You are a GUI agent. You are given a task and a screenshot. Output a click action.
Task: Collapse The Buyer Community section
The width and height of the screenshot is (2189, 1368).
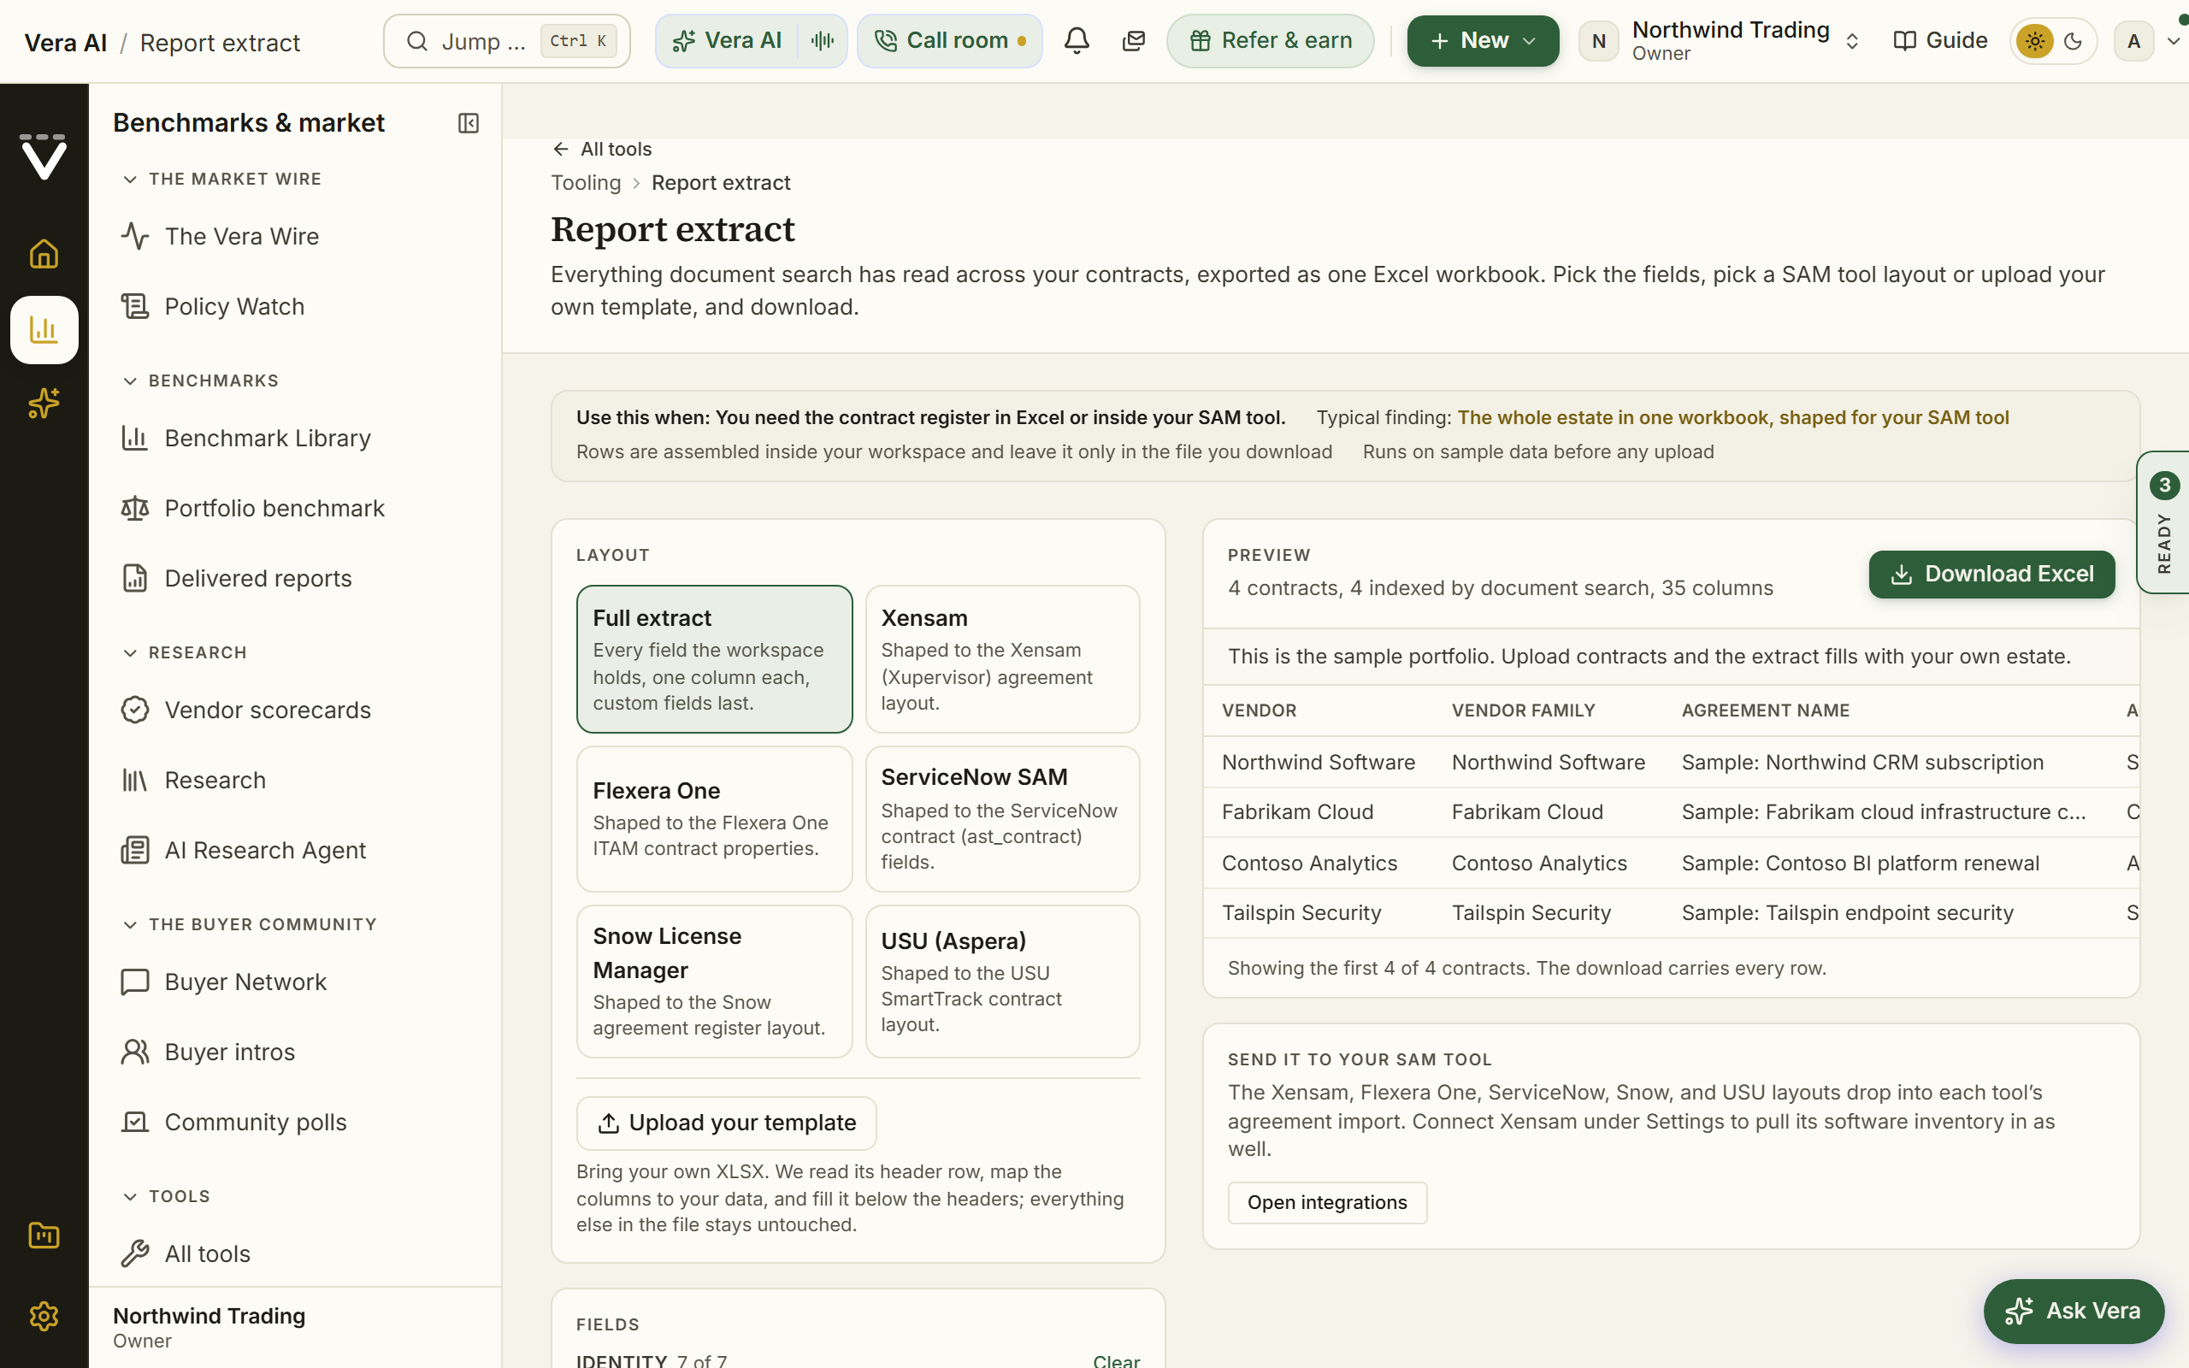coord(250,924)
